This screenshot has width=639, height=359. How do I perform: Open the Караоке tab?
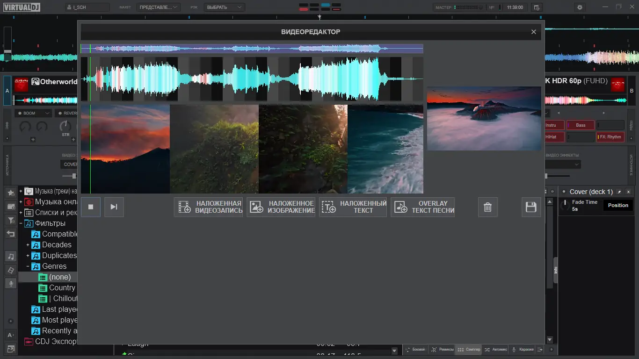point(523,350)
